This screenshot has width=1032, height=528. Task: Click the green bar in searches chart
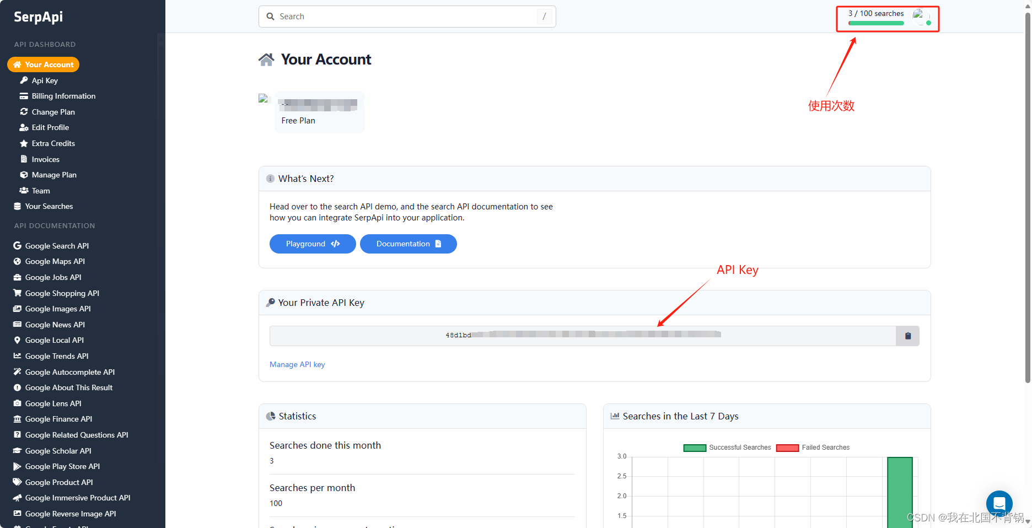coord(900,492)
